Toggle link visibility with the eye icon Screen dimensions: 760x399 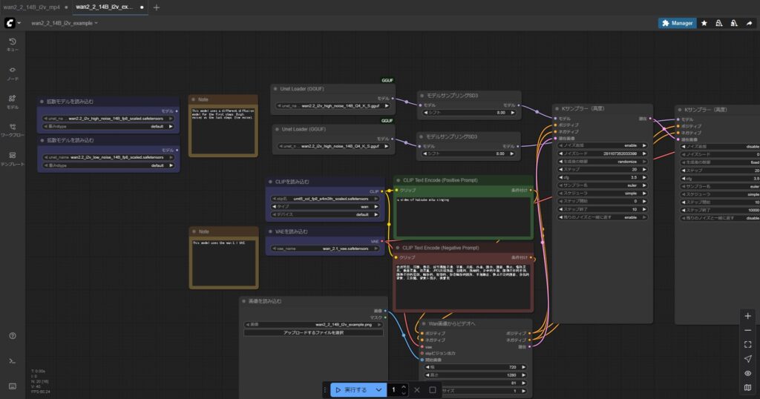(x=748, y=373)
